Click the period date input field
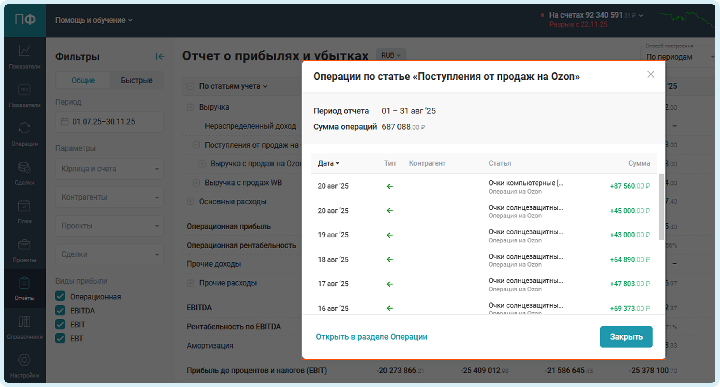This screenshot has height=387, width=720. click(110, 122)
